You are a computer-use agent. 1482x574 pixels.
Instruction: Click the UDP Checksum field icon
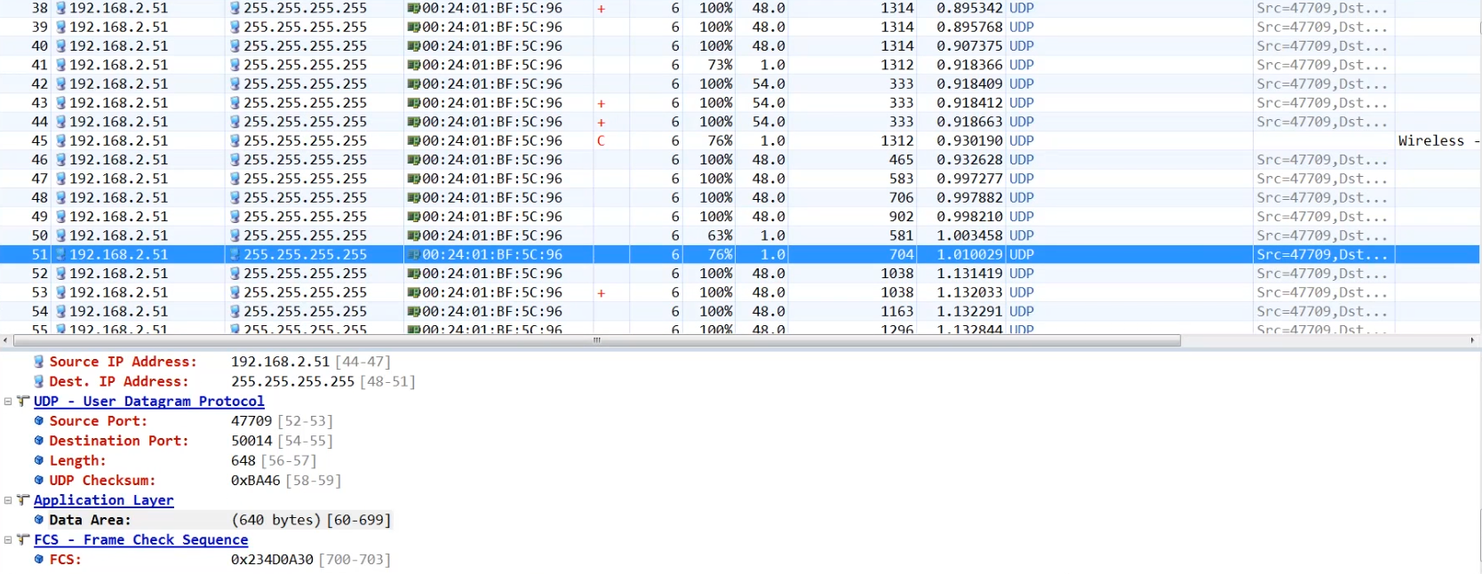coord(39,481)
